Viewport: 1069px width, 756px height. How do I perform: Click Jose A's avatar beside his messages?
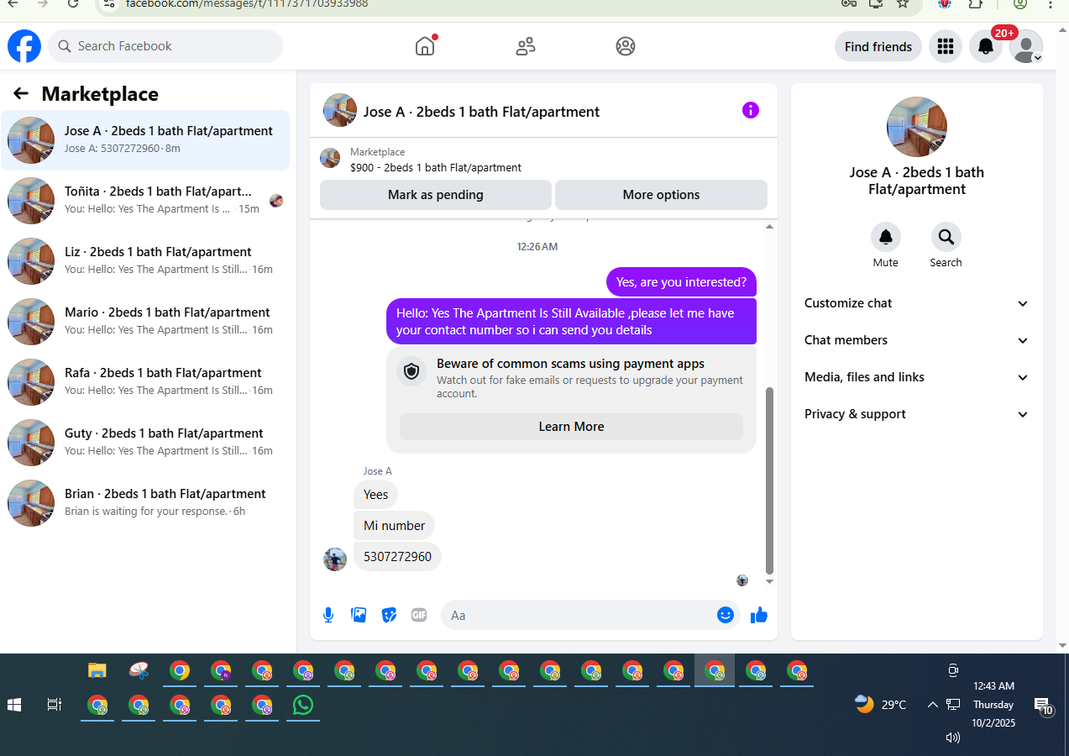point(335,559)
